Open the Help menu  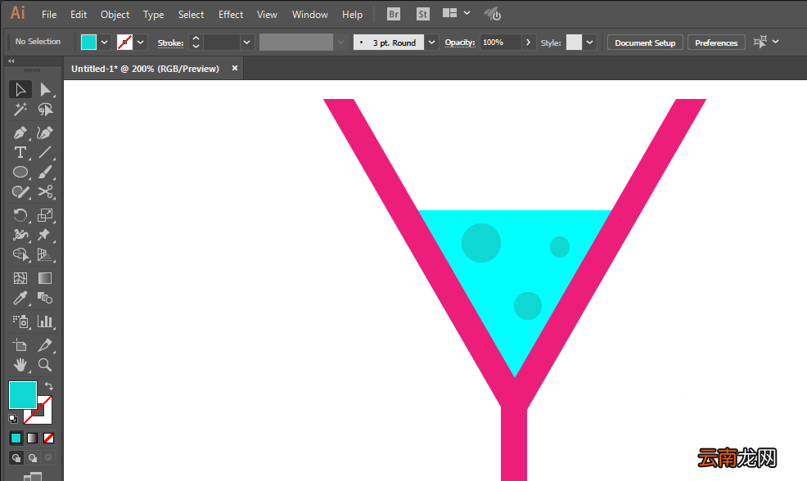click(x=352, y=15)
